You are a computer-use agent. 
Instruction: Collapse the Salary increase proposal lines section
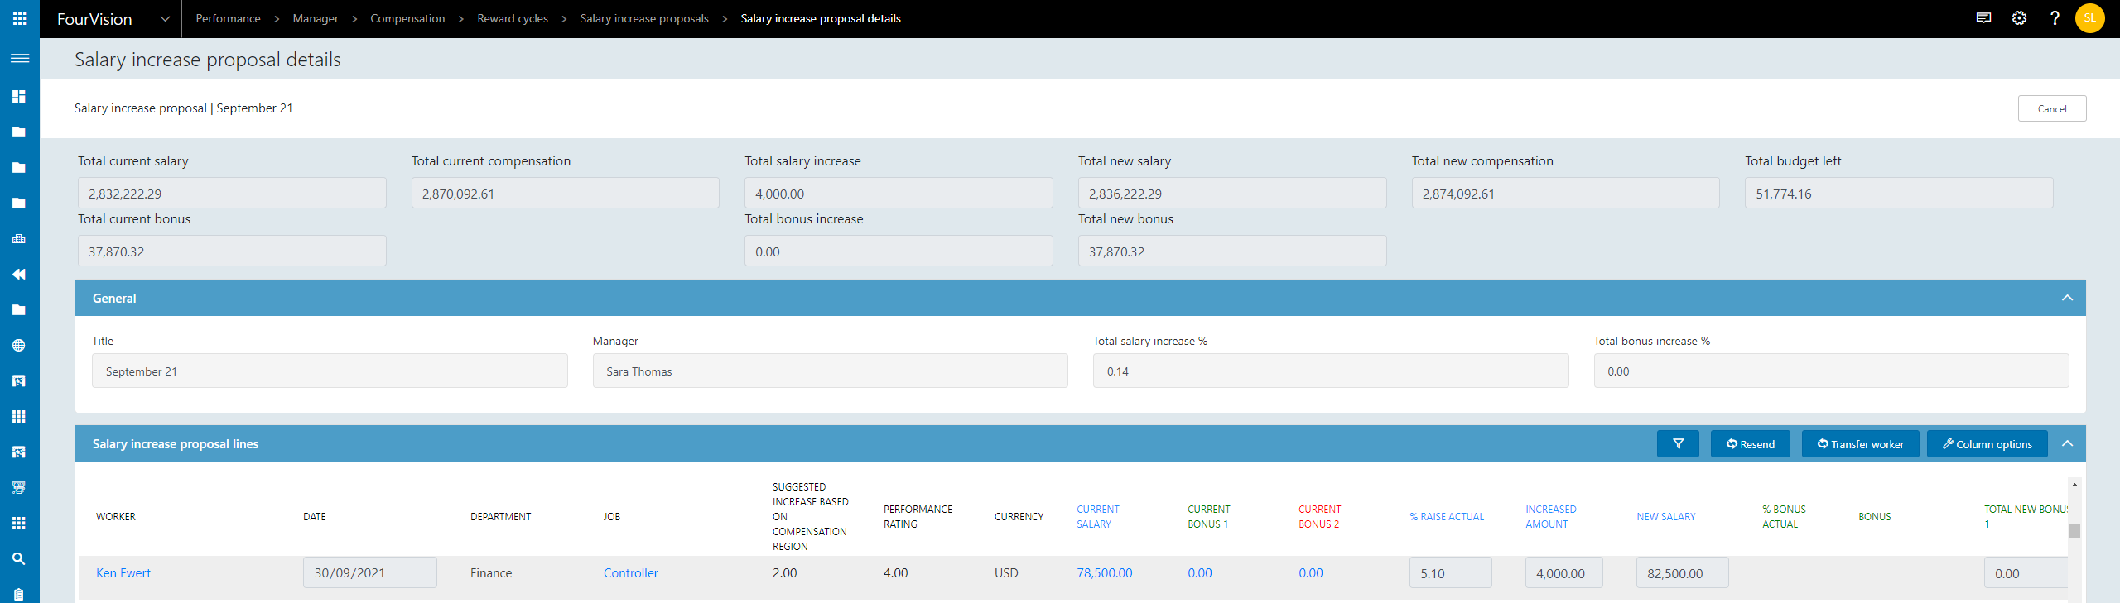click(2067, 443)
